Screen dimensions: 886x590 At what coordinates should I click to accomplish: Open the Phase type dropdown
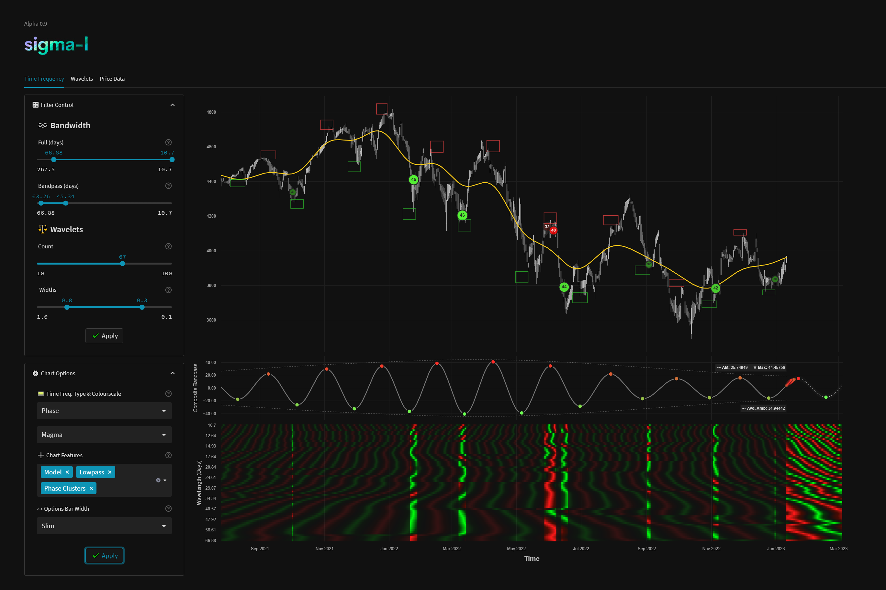point(104,411)
